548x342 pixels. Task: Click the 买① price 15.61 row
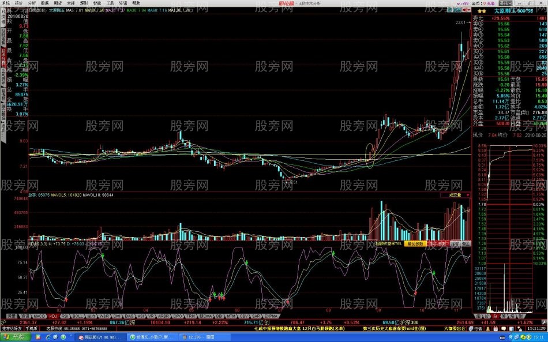pyautogui.click(x=509, y=52)
